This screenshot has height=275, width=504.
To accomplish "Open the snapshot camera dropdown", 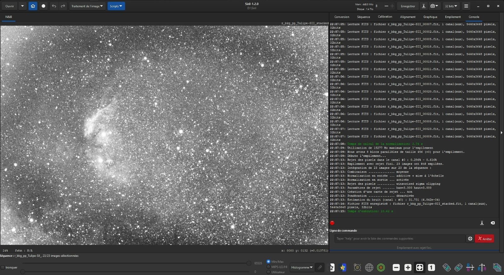I will coord(434,6).
